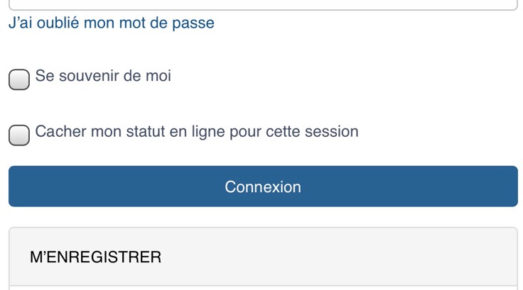Focus the input field above the forgot-password link
Screen dimensions: 523x290
261,4
